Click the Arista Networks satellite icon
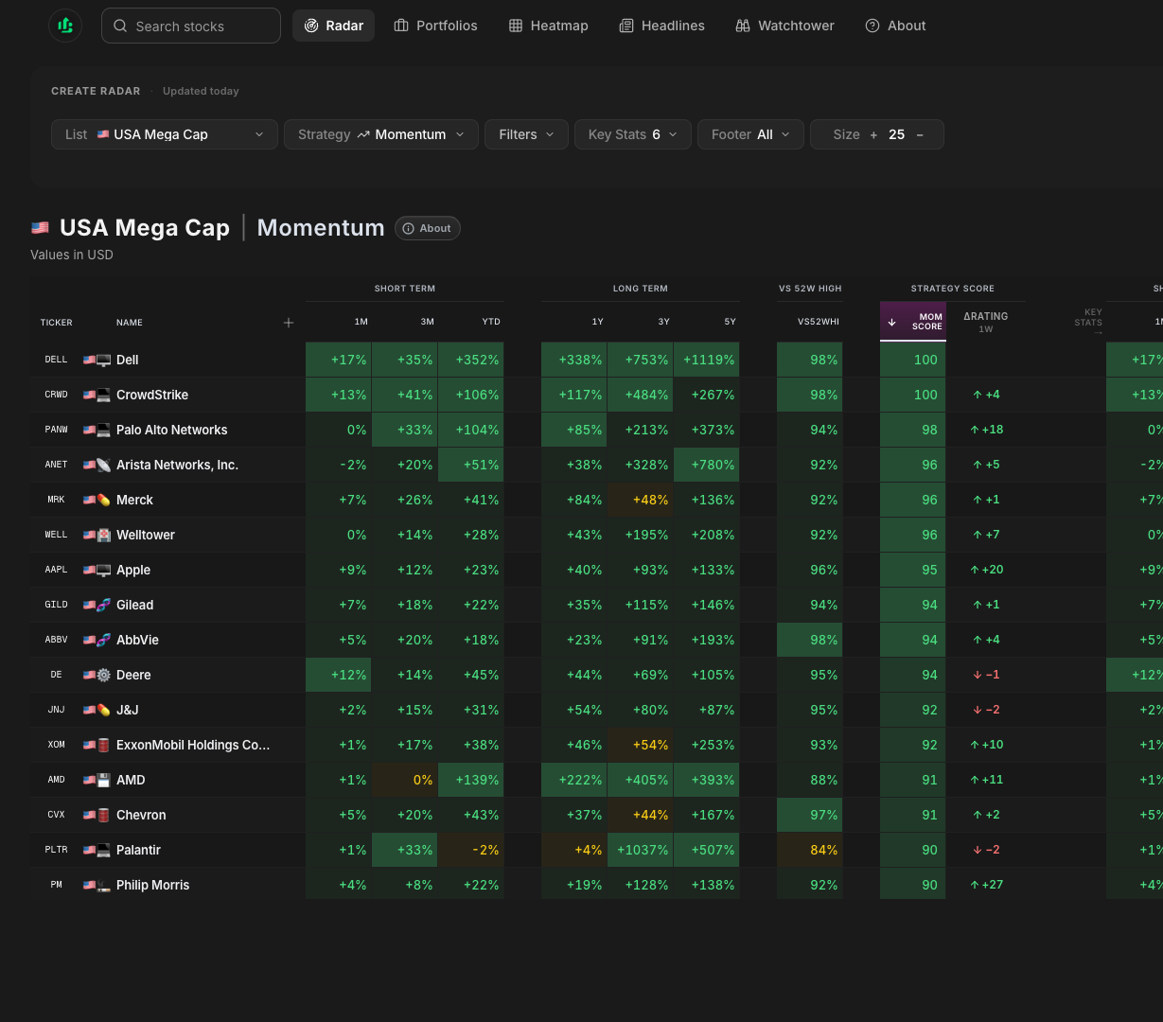This screenshot has height=1022, width=1163. (104, 465)
